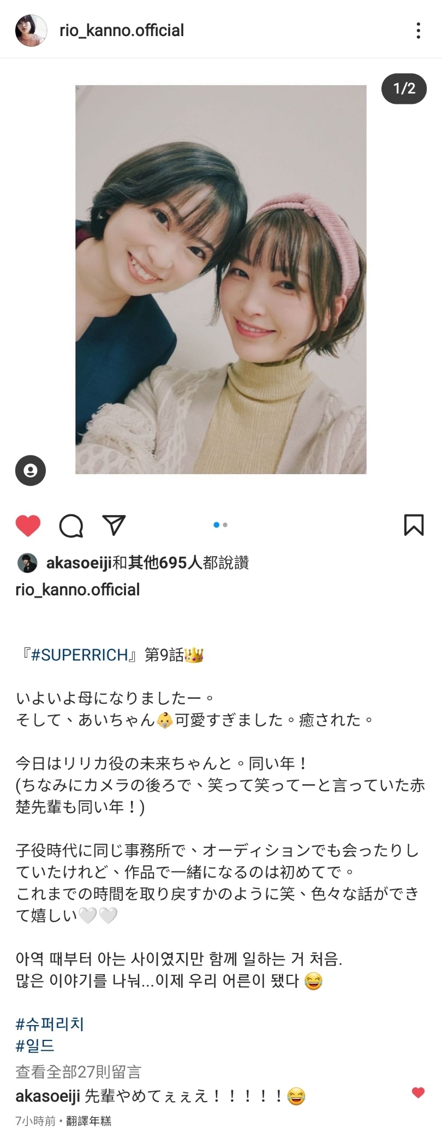Screen dimensions: 442x1141
Task: Tap the 1/2 photo counter badge
Action: [x=404, y=89]
